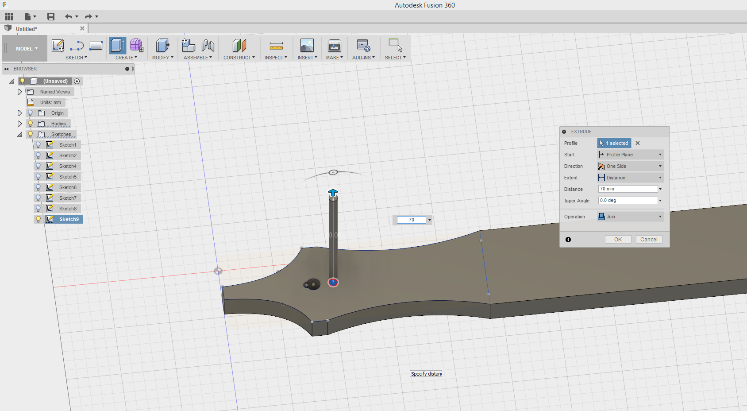The width and height of the screenshot is (747, 411).
Task: Toggle Bodies folder visibility bulb
Action: point(30,124)
